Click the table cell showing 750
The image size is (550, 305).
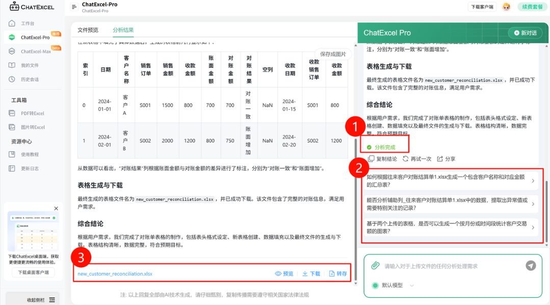tap(230, 141)
